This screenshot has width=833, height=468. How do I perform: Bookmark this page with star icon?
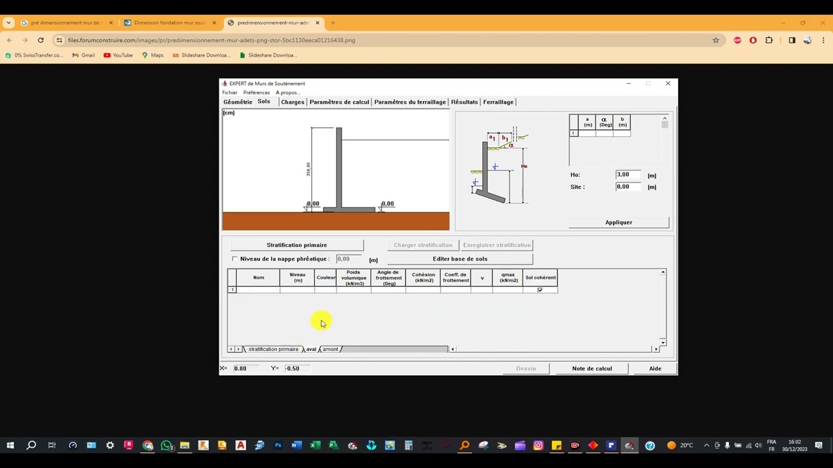click(715, 40)
